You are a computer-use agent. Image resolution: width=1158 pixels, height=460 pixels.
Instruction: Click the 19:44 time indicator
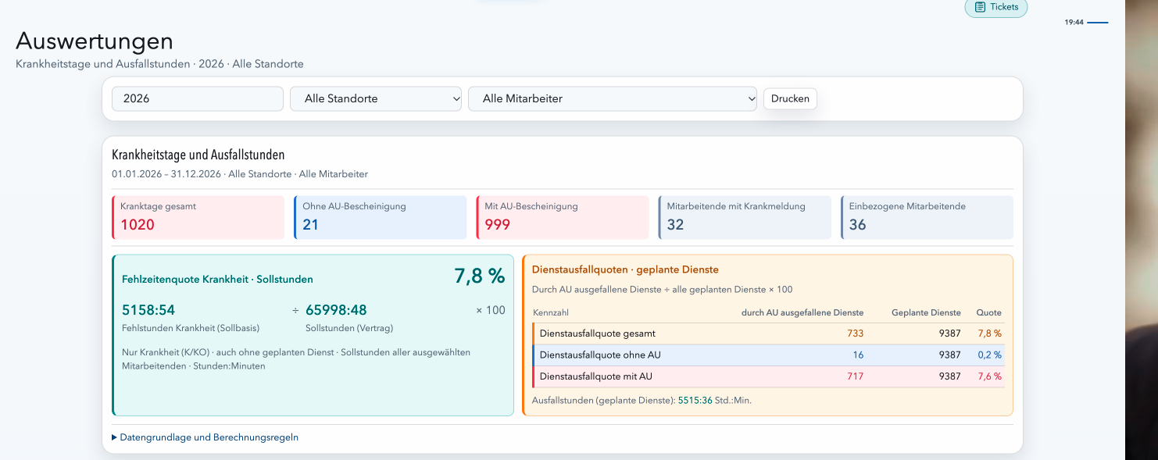1074,23
